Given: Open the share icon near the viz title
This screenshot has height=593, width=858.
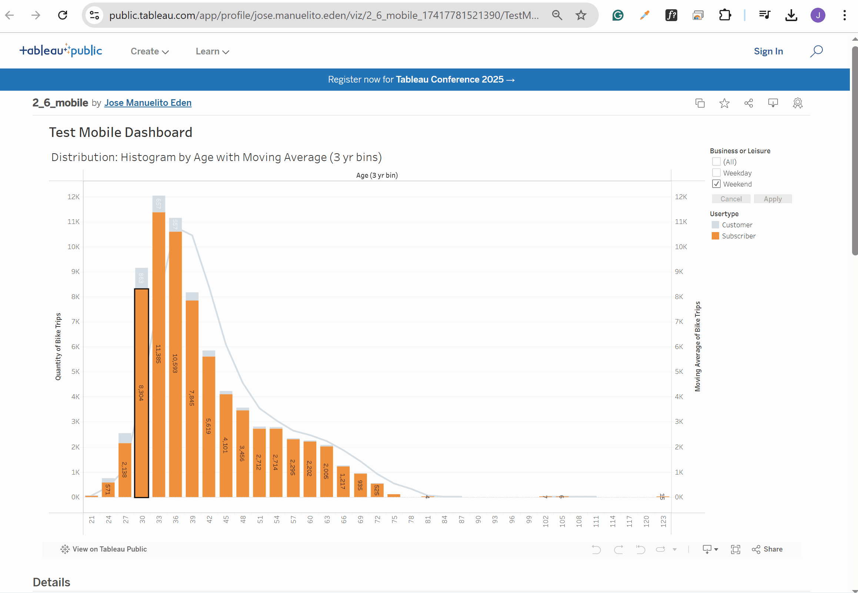Looking at the screenshot, I should 749,103.
